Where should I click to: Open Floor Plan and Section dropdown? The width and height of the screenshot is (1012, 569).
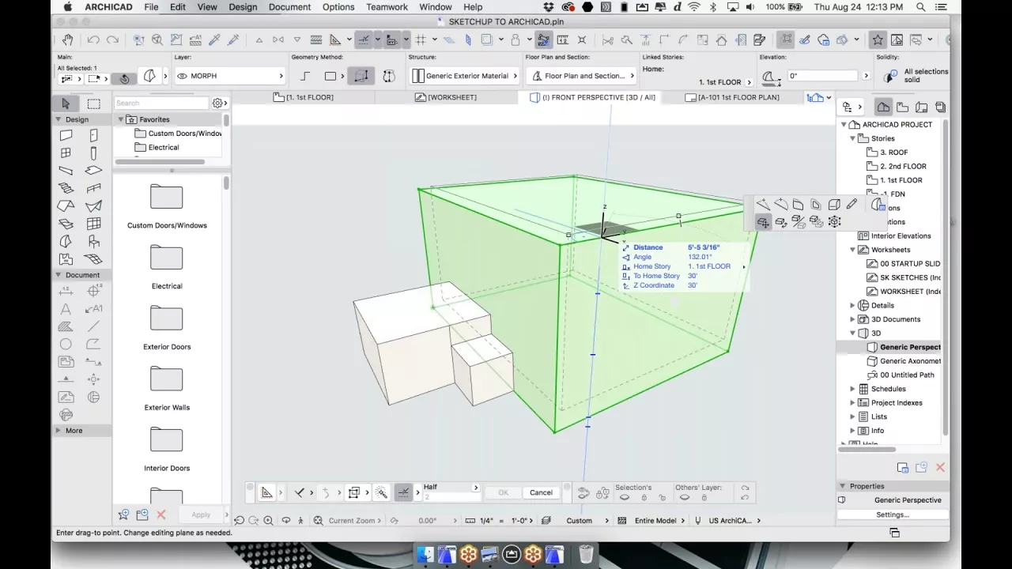581,76
